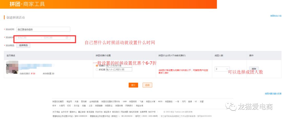Open the 阿里体育 footer link

[x=119, y=105]
